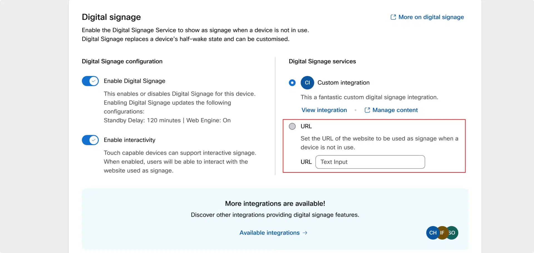The width and height of the screenshot is (534, 253).
Task: Click the arrow icon after Available integrations
Action: click(305, 233)
